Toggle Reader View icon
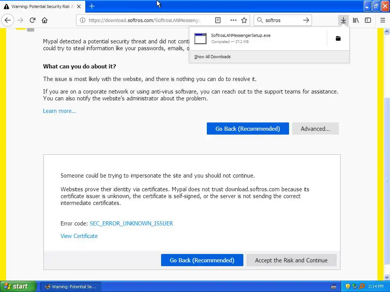Viewport: 390px width, 292px height. 217,20
